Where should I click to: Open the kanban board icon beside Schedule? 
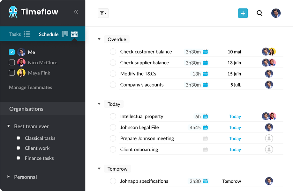point(65,34)
